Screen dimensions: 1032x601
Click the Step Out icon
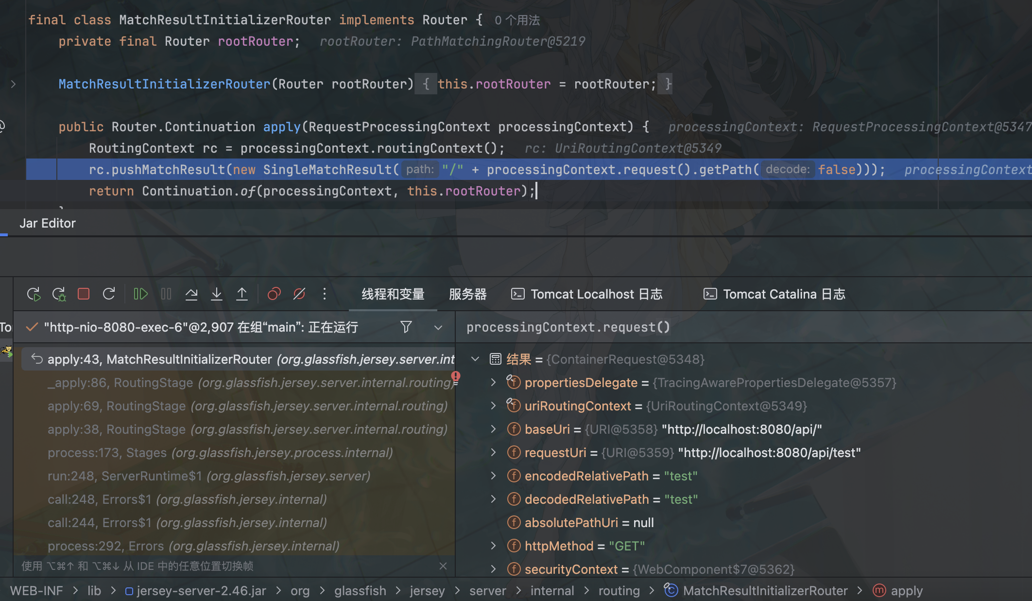pyautogui.click(x=242, y=294)
